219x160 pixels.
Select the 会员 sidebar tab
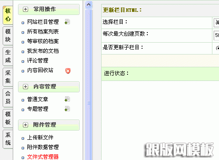[x=8, y=98]
